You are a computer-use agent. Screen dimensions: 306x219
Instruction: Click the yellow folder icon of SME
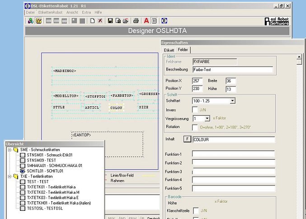[x=16, y=150]
